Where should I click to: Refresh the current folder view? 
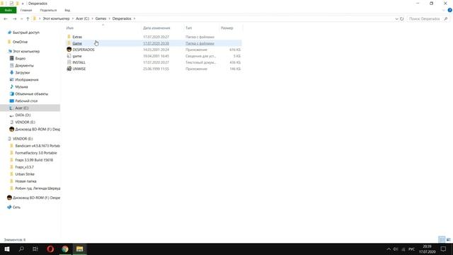tap(401, 19)
